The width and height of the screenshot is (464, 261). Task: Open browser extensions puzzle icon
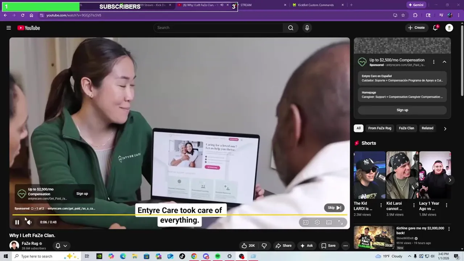(x=415, y=15)
